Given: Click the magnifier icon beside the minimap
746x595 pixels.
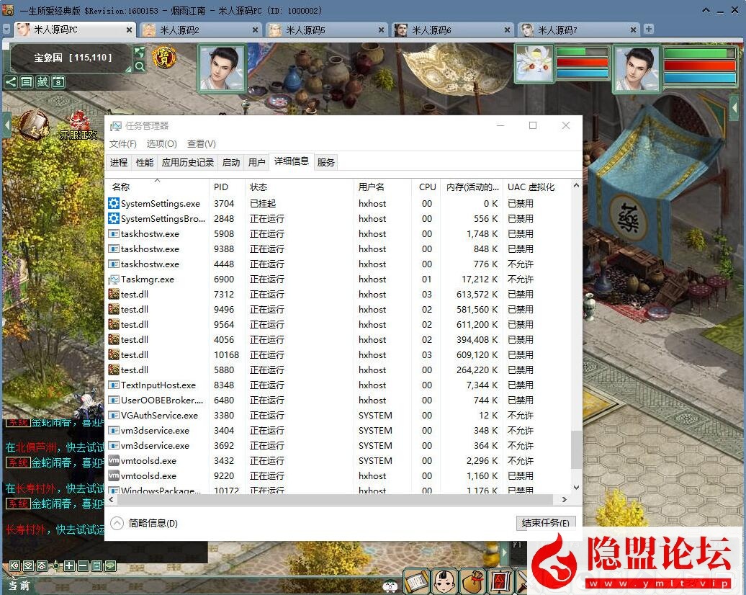Looking at the screenshot, I should 140,65.
